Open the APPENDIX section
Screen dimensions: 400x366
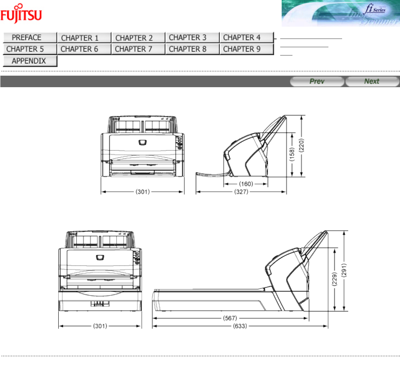[x=30, y=61]
